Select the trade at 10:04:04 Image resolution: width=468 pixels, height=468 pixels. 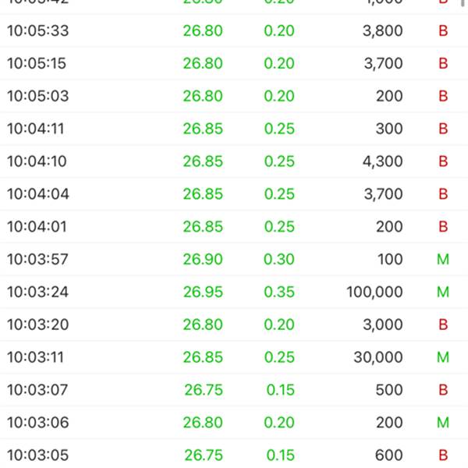click(234, 193)
